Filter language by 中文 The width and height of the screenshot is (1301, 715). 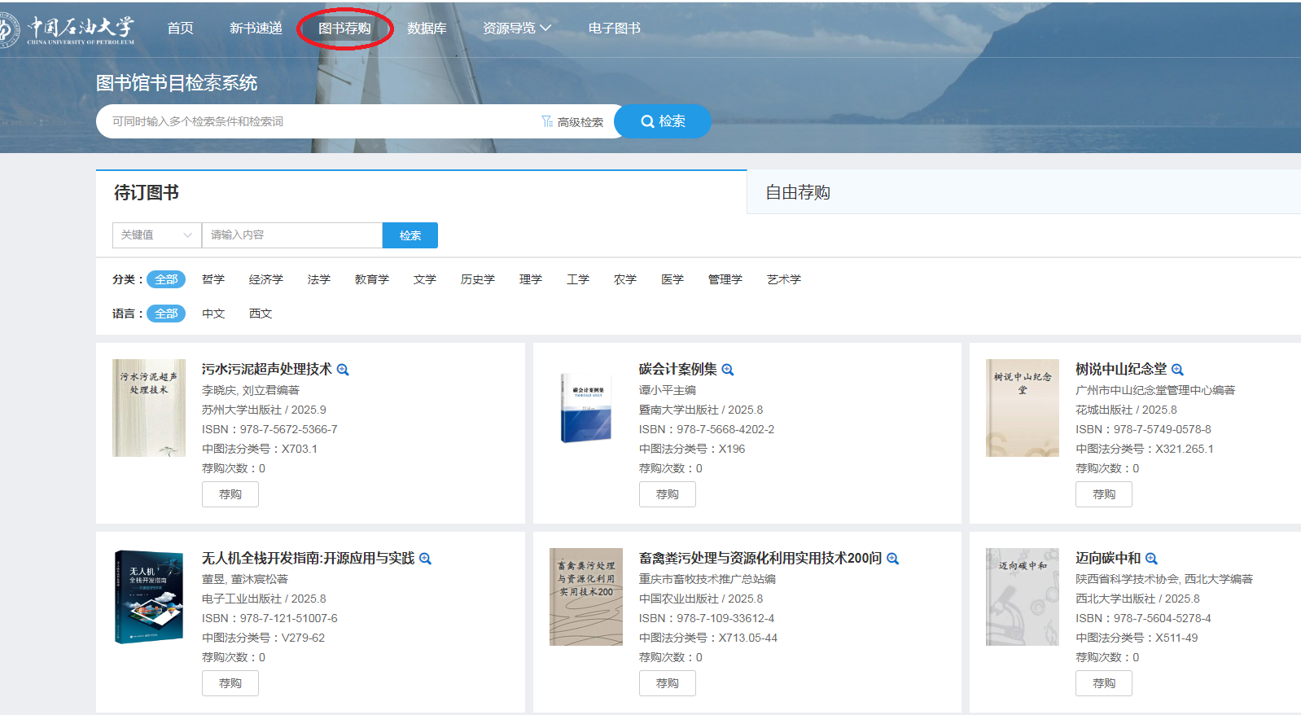213,314
